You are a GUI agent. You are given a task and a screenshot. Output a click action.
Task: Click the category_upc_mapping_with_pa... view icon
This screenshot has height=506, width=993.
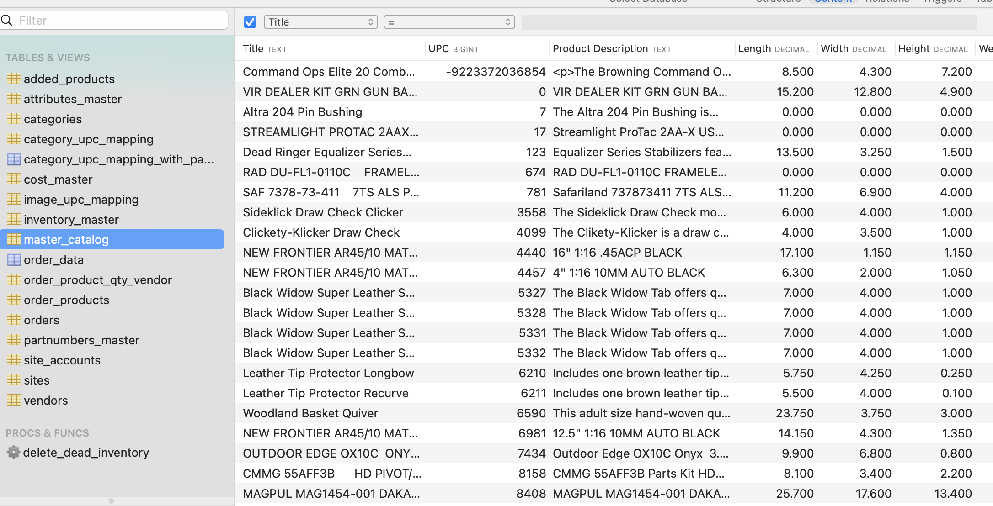14,159
